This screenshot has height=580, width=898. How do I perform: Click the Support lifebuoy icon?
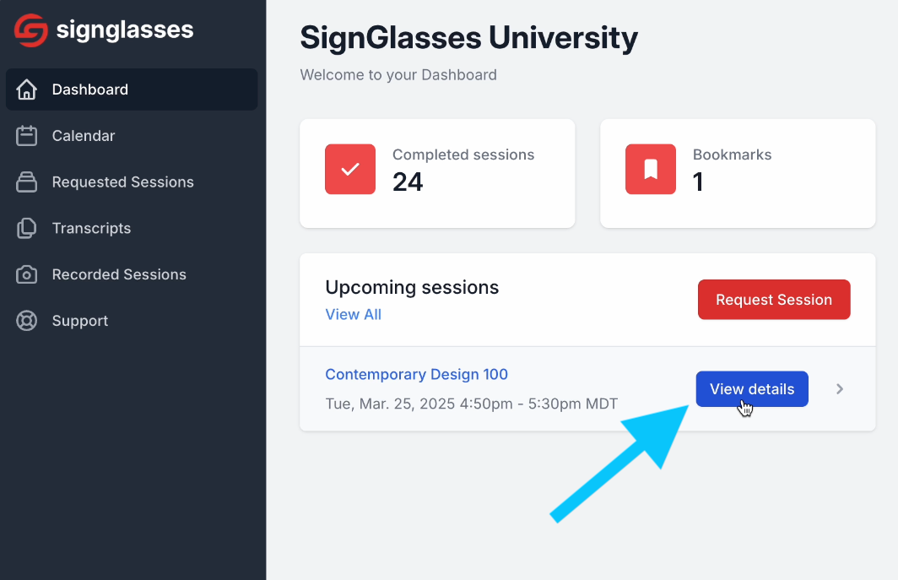coord(26,321)
